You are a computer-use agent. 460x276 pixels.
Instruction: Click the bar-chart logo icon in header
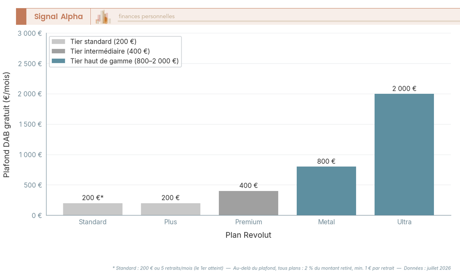coord(103,17)
